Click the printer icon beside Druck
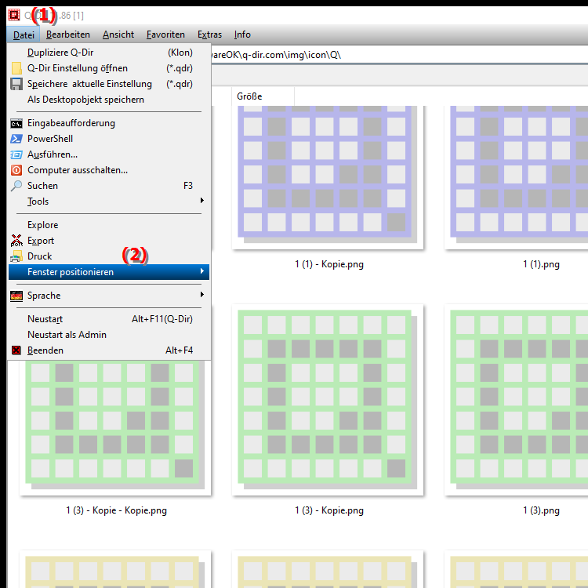Screen dimensions: 588x588 tap(16, 256)
